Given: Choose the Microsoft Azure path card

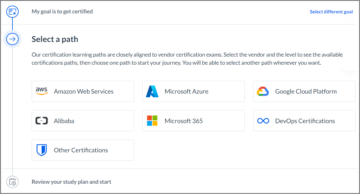Looking at the screenshot, I should pos(194,91).
